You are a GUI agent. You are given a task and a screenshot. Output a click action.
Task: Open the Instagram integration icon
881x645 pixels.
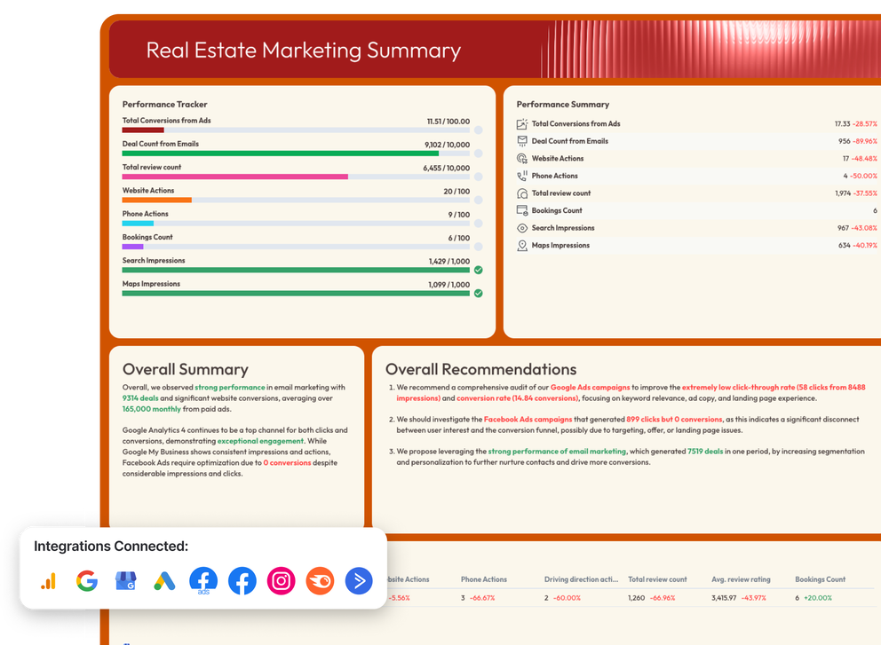(281, 581)
